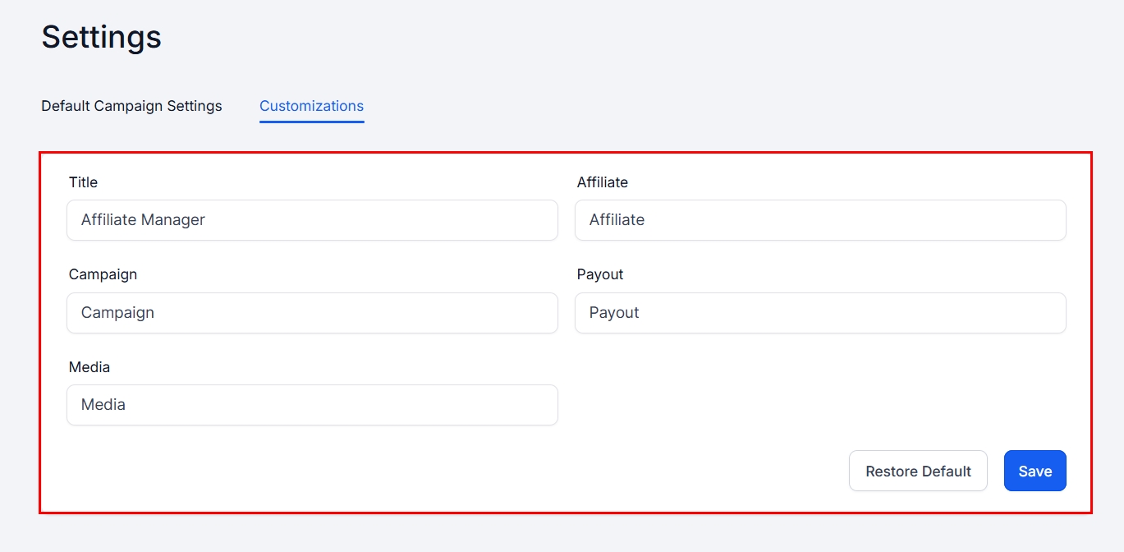Click the Save button

coord(1035,471)
